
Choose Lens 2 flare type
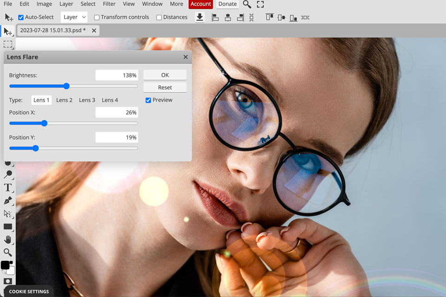click(x=64, y=100)
